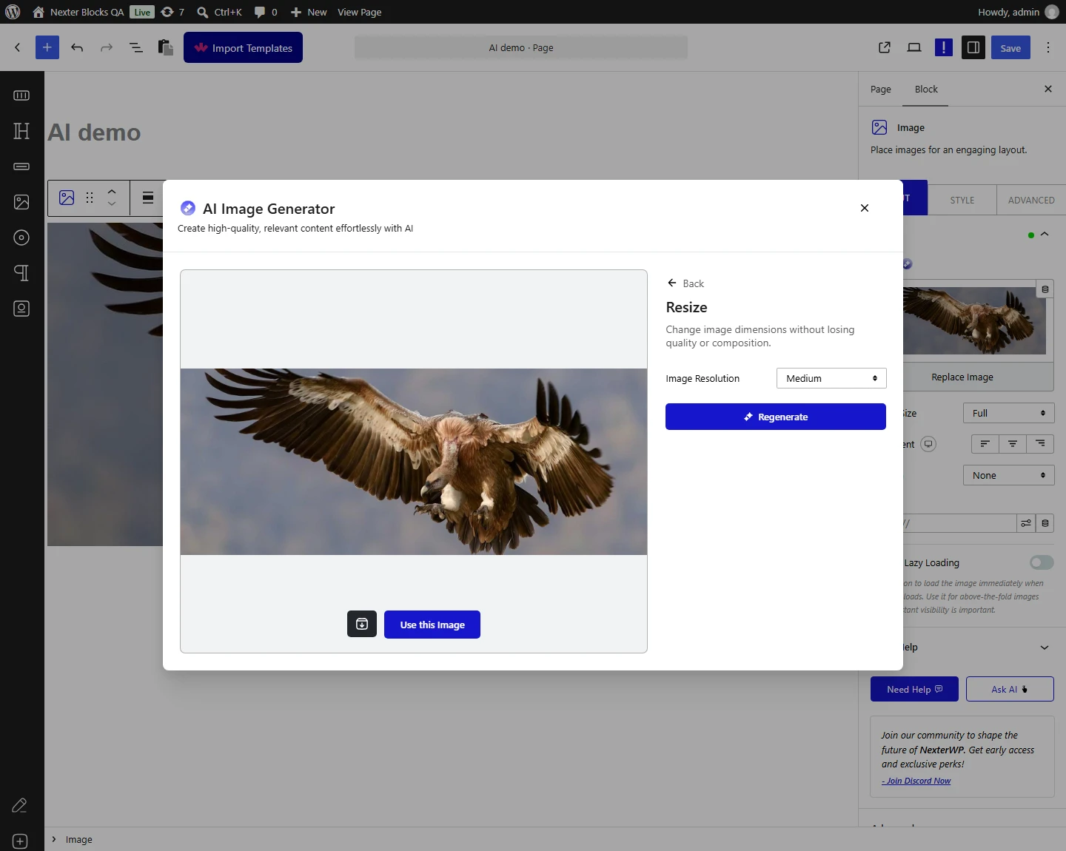The height and width of the screenshot is (851, 1066).
Task: Select left alignment in sidebar
Action: 985,444
